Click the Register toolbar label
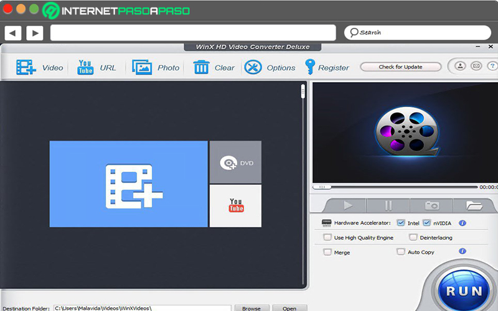This screenshot has width=498, height=311. pos(334,68)
